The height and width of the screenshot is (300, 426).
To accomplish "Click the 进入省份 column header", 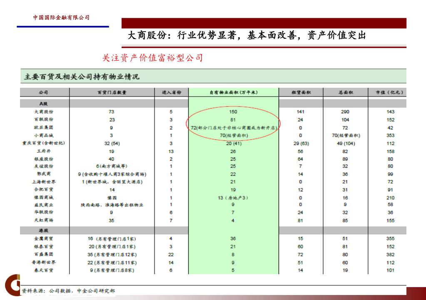I will 172,92.
